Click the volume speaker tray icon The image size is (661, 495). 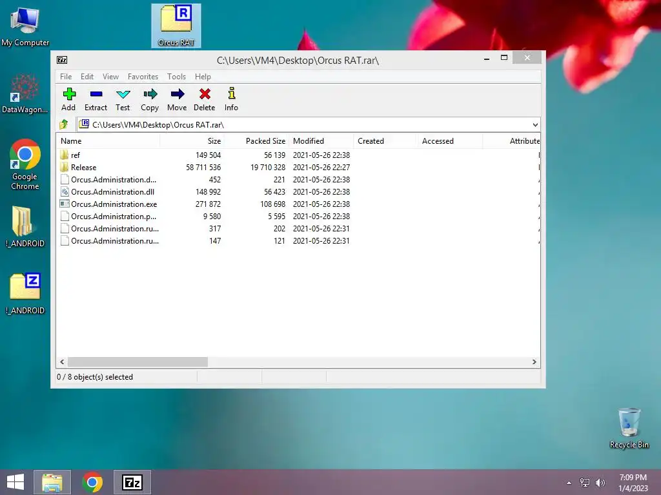(600, 482)
